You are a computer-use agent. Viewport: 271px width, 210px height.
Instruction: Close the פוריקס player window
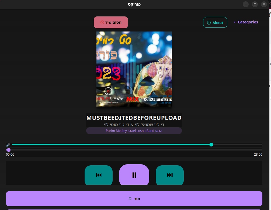click(264, 4)
